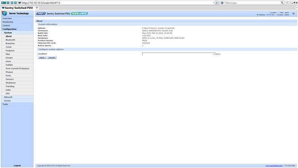Screen dimensions: 298x168
Task: Click the Apply button
Action: (x=42, y=57)
